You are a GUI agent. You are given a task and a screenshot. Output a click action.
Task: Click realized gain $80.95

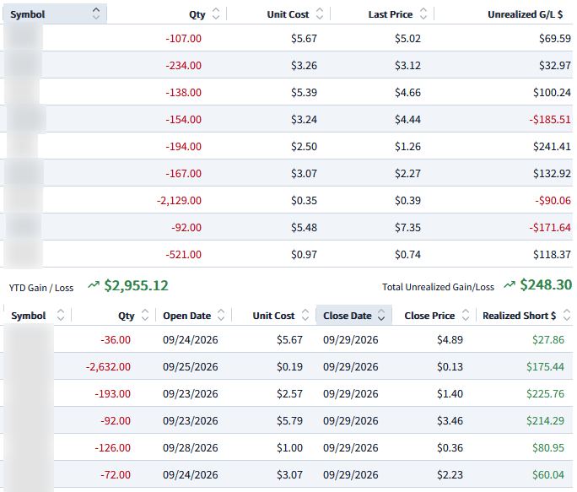[x=548, y=448]
